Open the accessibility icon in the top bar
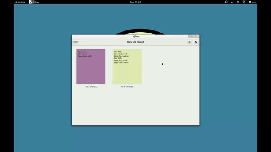 [226, 2]
